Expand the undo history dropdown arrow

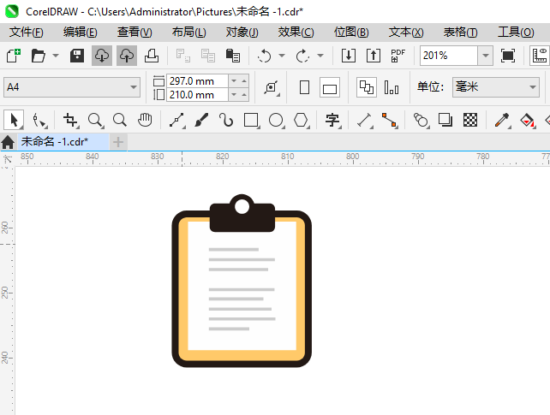coord(282,56)
